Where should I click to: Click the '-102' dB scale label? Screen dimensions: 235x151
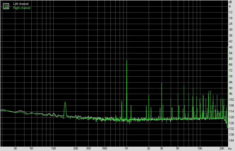(231, 100)
